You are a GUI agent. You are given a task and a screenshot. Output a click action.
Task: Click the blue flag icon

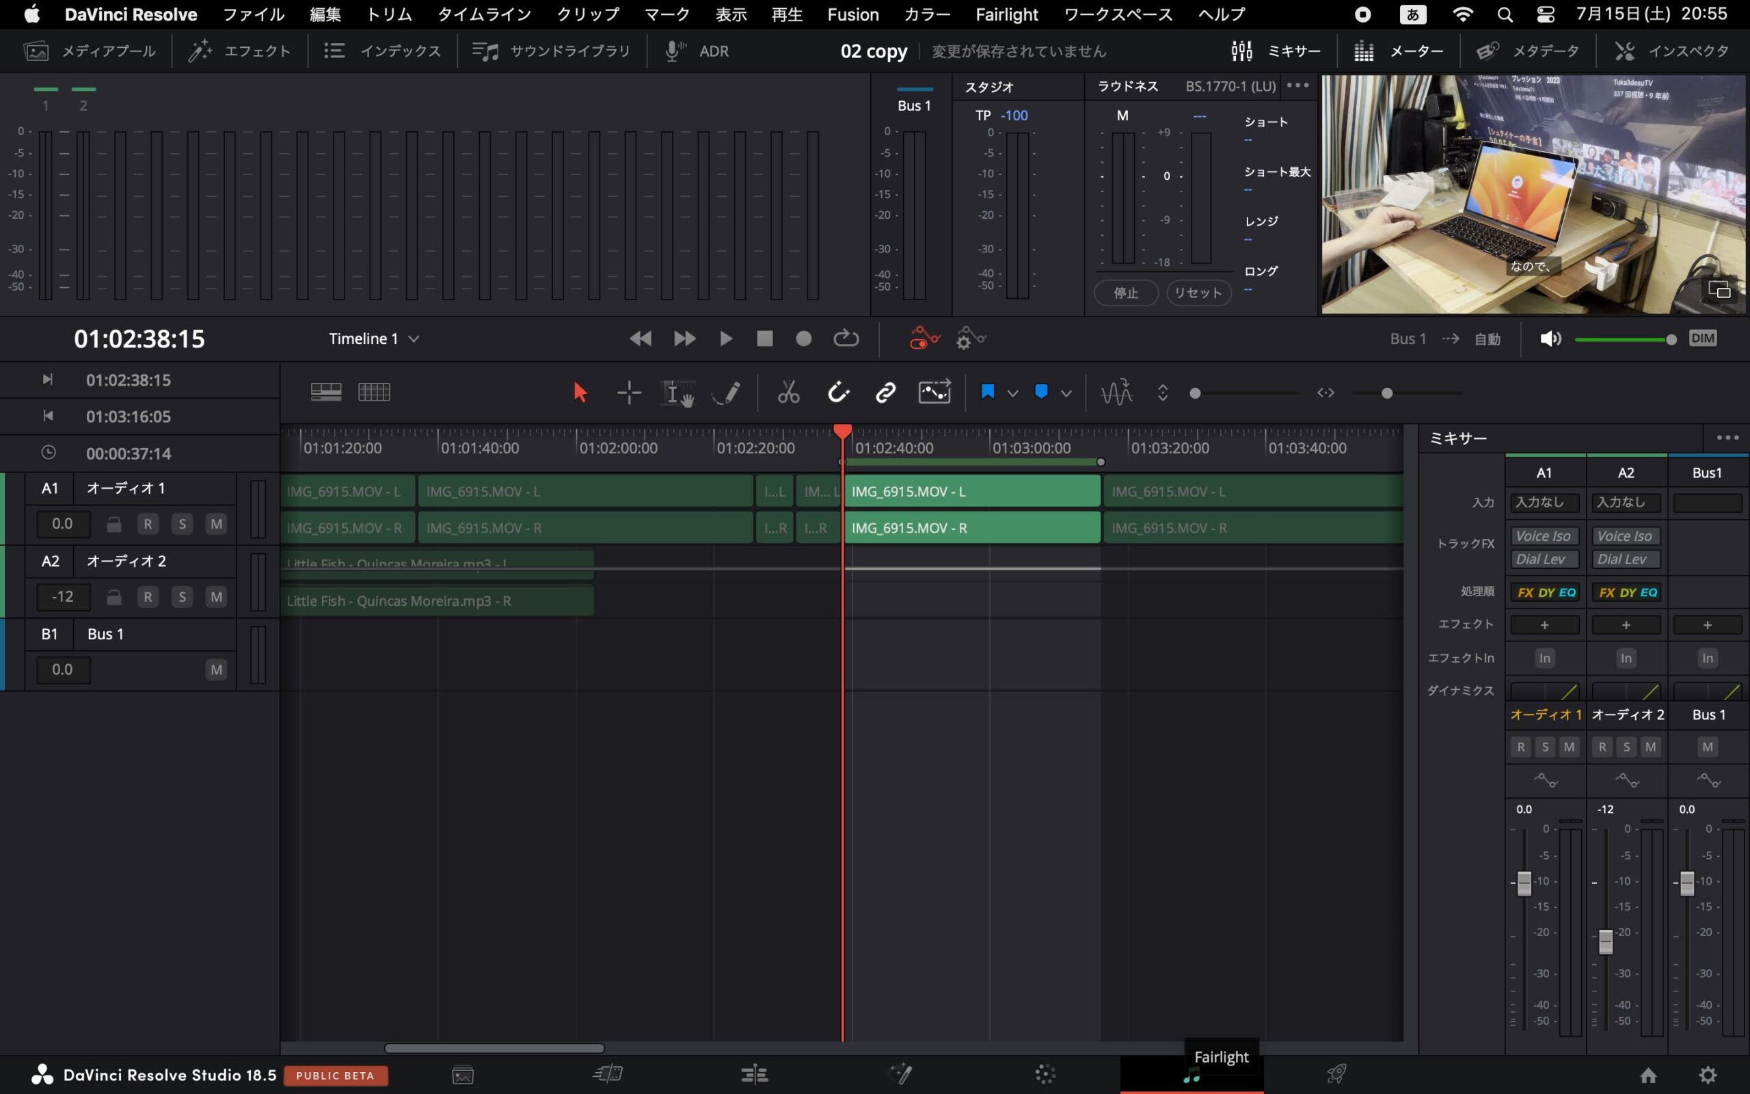click(x=987, y=392)
